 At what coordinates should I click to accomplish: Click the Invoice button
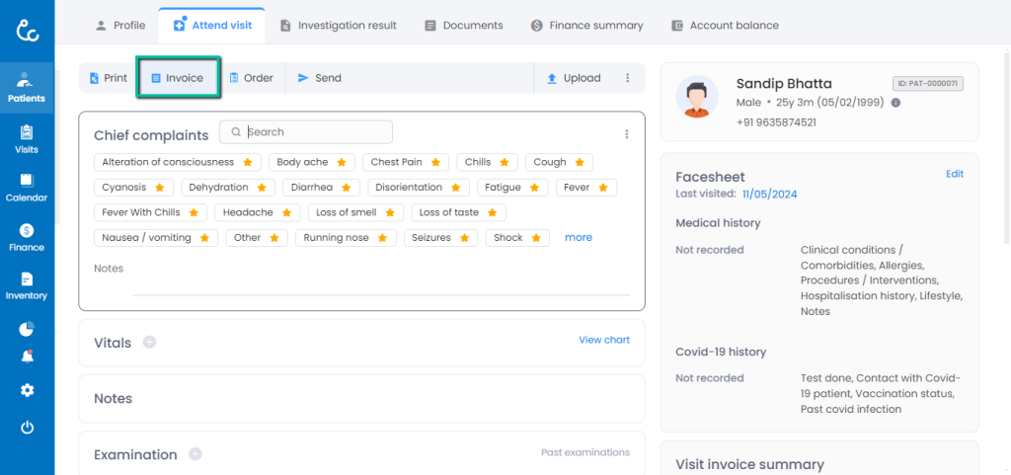pos(178,78)
